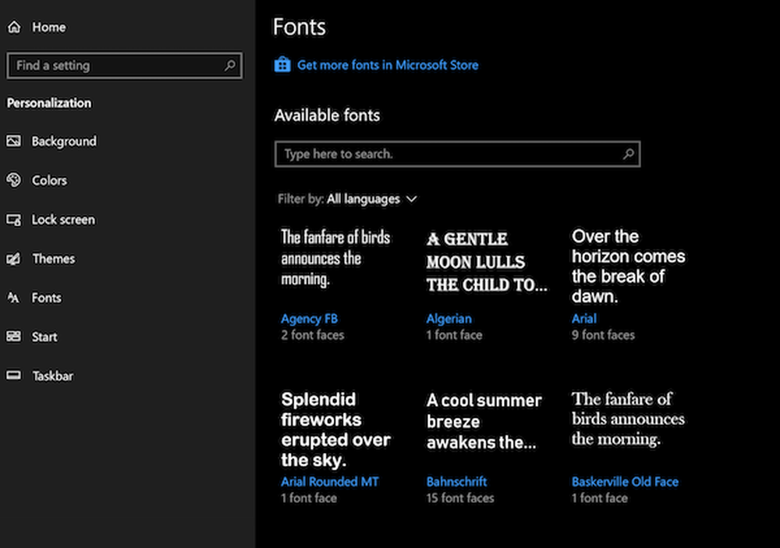The width and height of the screenshot is (780, 548).
Task: Click the Microsoft Store bag icon
Action: pyautogui.click(x=281, y=65)
